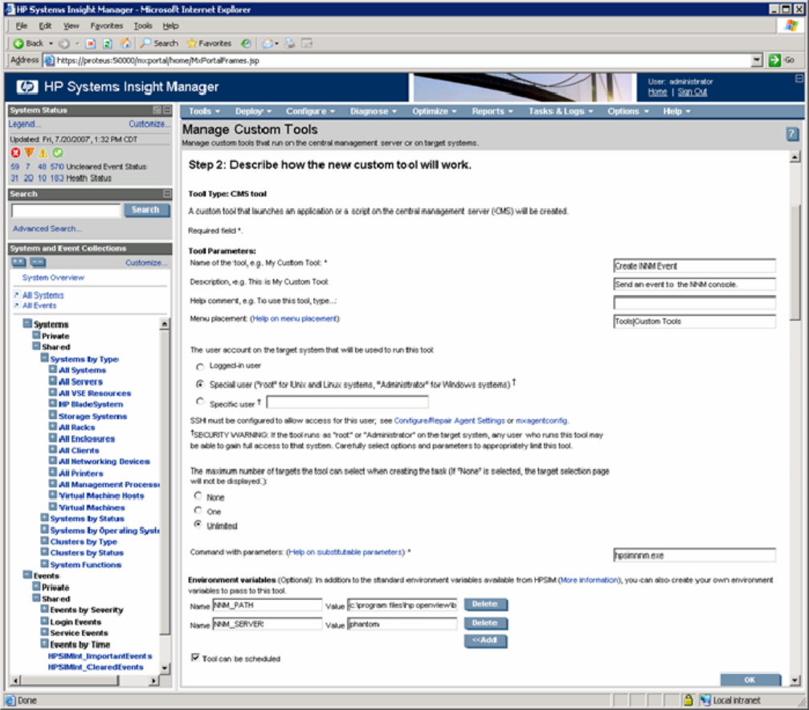The width and height of the screenshot is (809, 710).
Task: Open the Tasks & Logs dropdown menu
Action: point(561,111)
